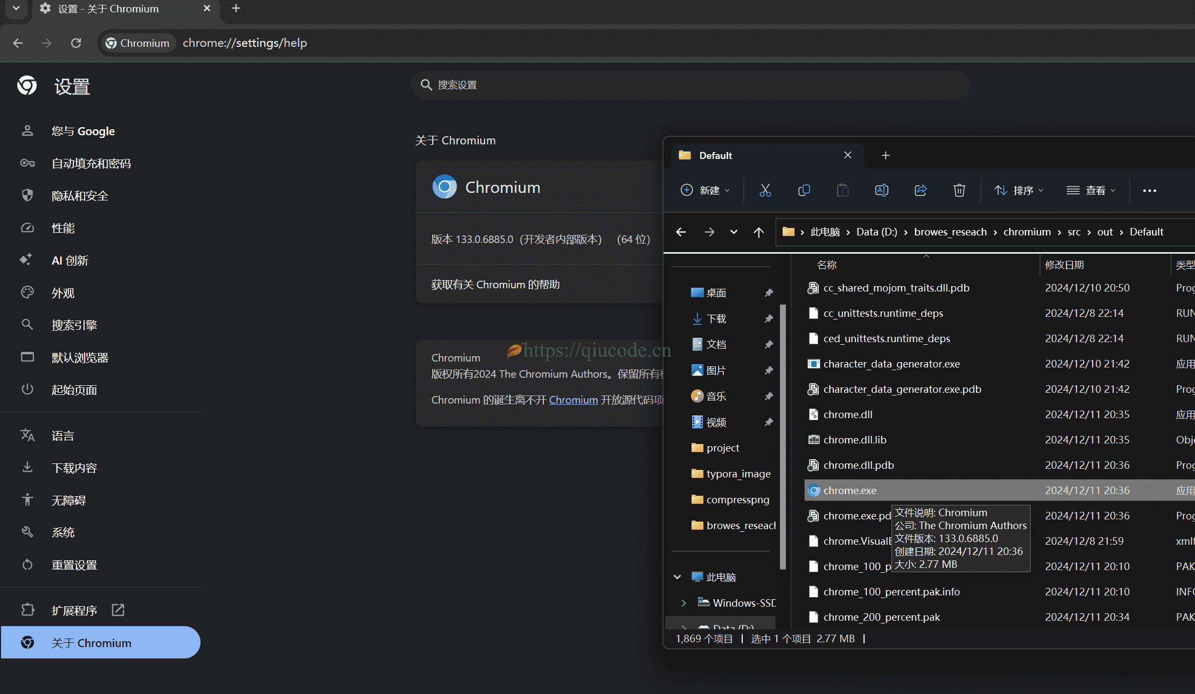1195x694 pixels.
Task: Reload the Chromium settings page
Action: tap(76, 43)
